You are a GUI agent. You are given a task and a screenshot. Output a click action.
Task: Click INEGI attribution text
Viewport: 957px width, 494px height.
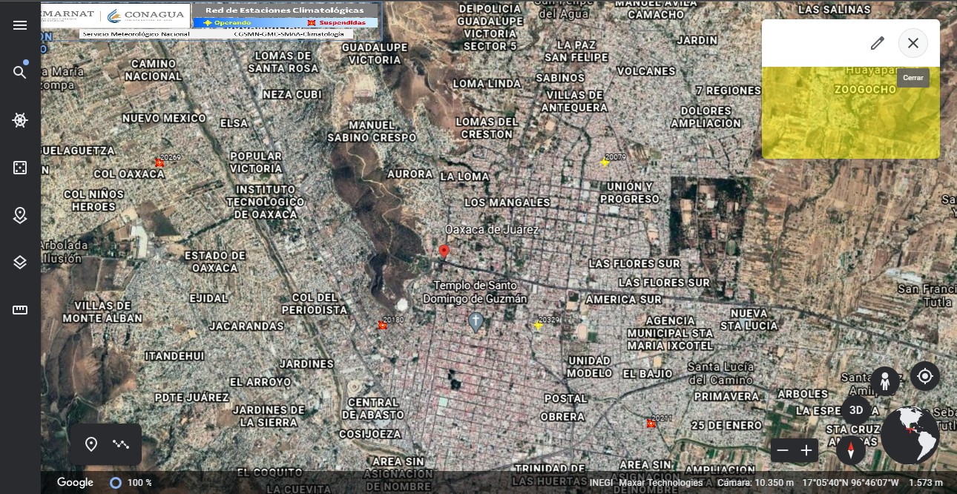pos(601,483)
